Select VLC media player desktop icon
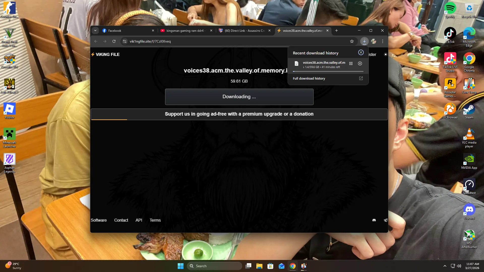484x272 pixels. coord(469,138)
